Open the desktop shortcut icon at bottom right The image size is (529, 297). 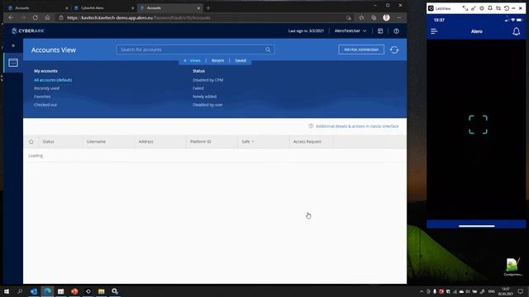coord(512,267)
